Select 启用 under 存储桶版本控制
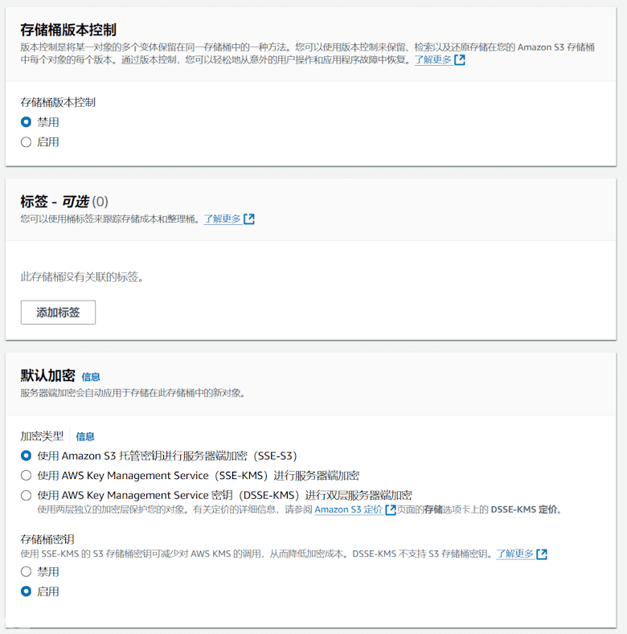 pos(26,142)
